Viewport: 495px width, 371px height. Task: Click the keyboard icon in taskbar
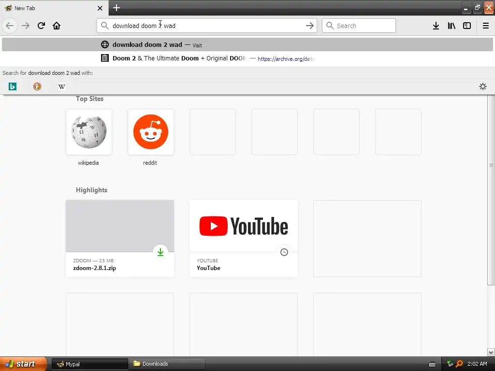(432, 364)
